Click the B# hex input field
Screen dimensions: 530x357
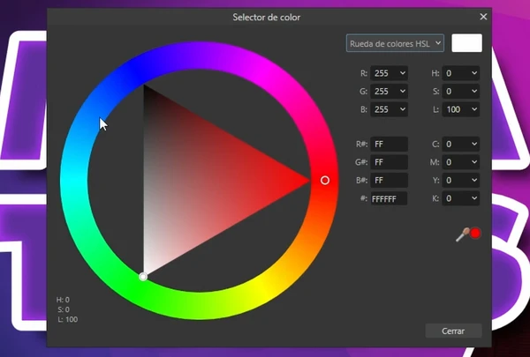[389, 181]
